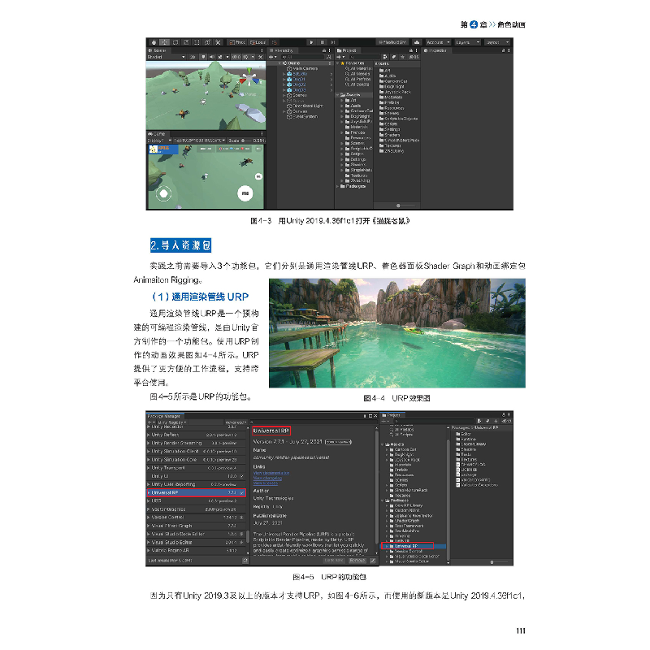Screen dimensions: 650x650
Task: Open the Account dropdown
Action: [x=438, y=42]
